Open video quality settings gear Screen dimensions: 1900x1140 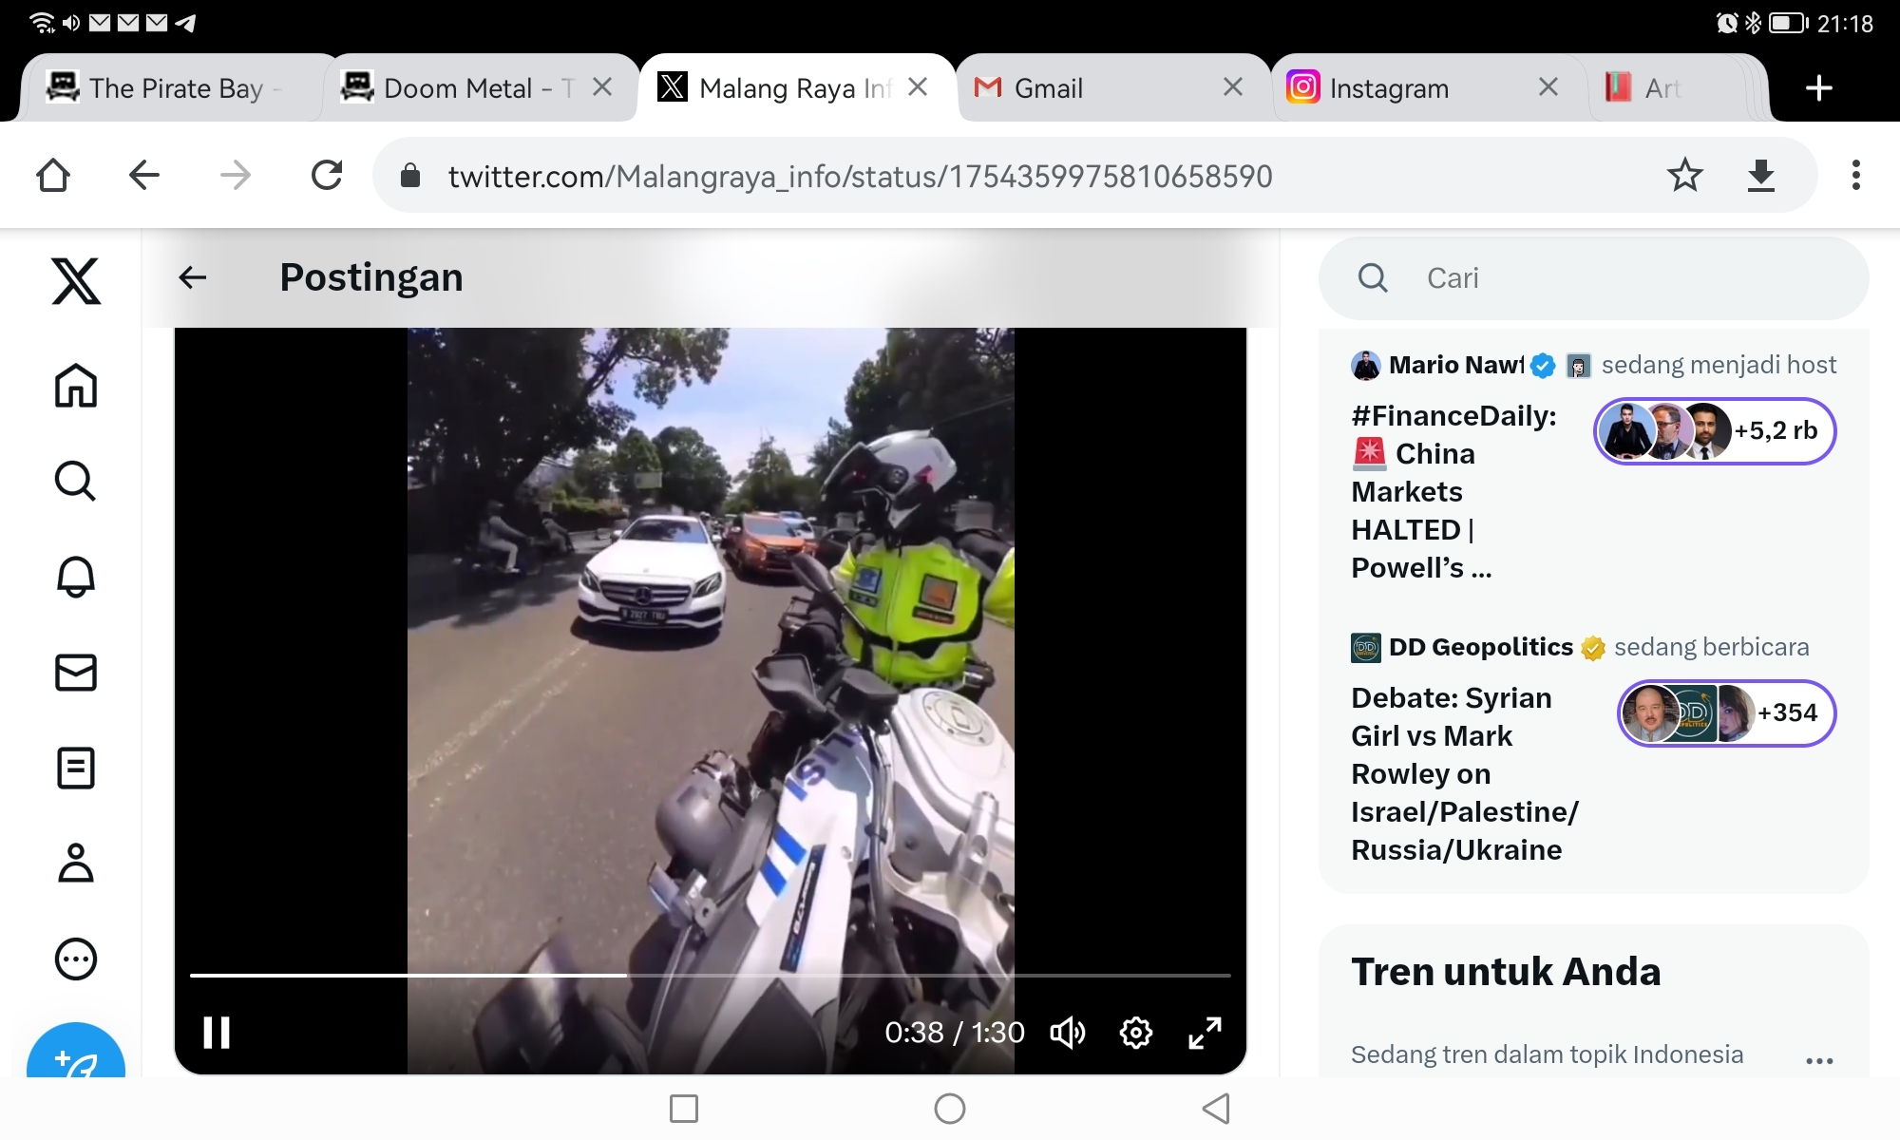pyautogui.click(x=1136, y=1033)
